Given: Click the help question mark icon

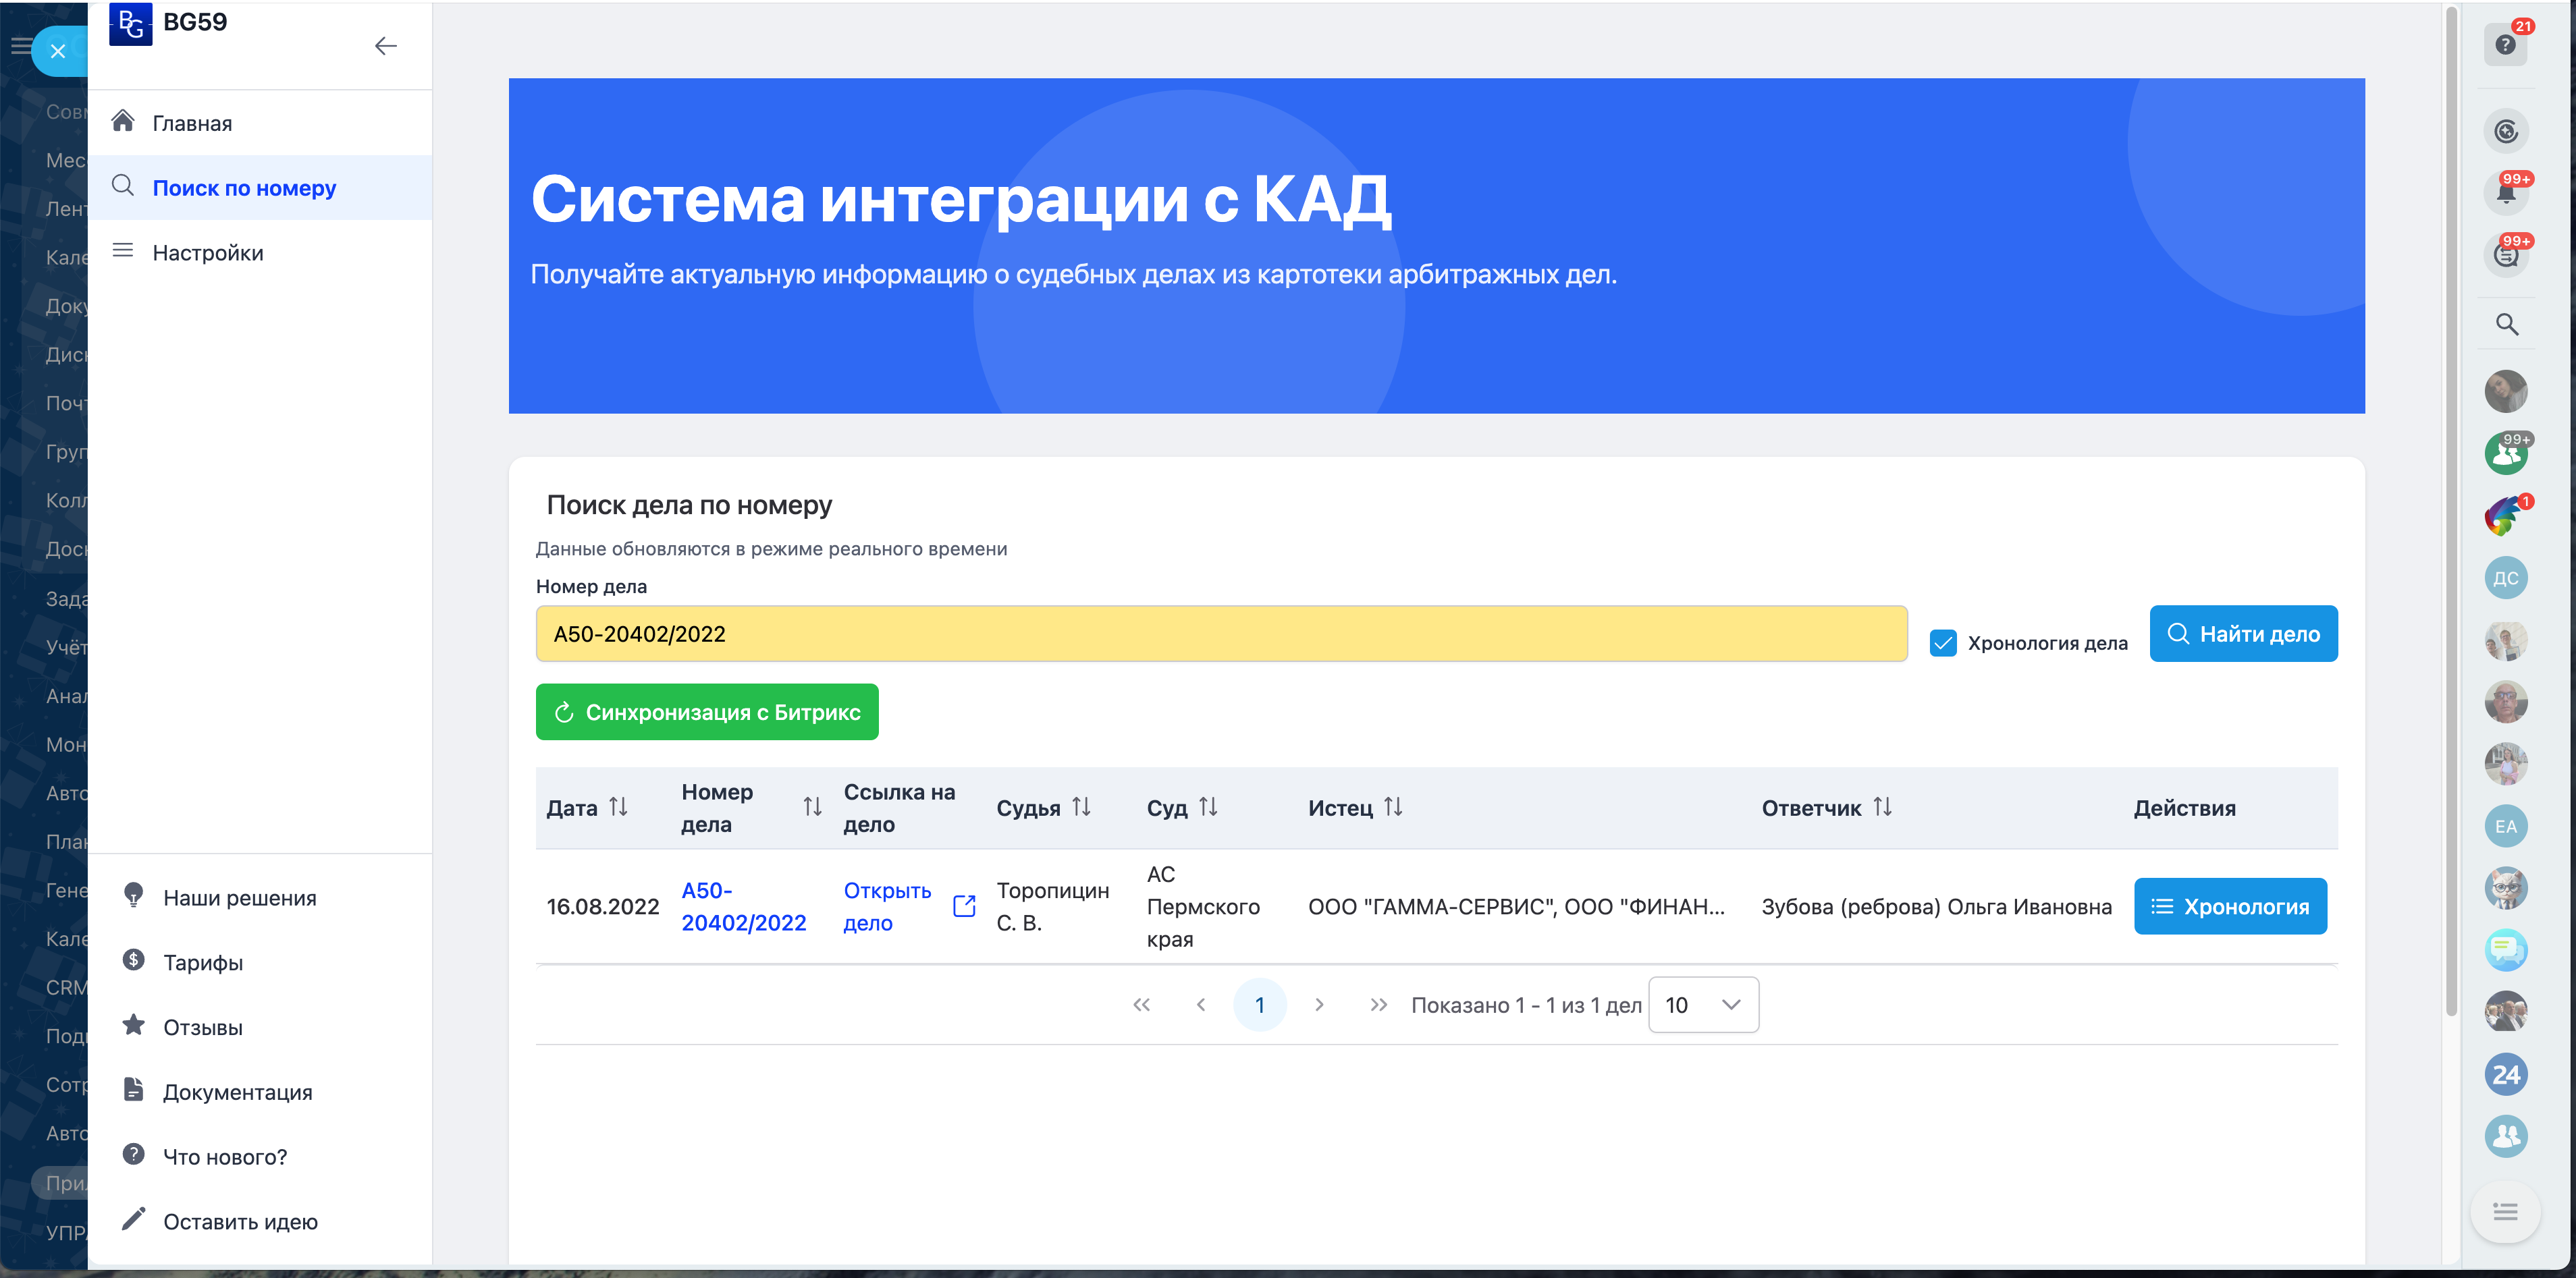Looking at the screenshot, I should pyautogui.click(x=2504, y=45).
